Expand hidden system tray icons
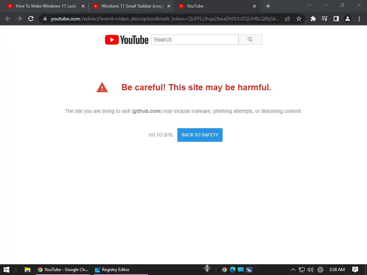The image size is (367, 275). [293, 270]
